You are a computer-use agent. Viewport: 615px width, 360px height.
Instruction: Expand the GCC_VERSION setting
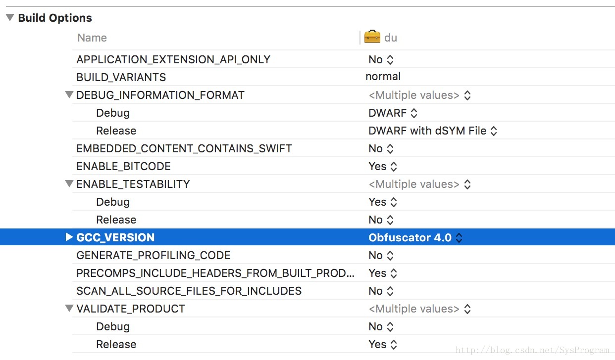pyautogui.click(x=69, y=237)
